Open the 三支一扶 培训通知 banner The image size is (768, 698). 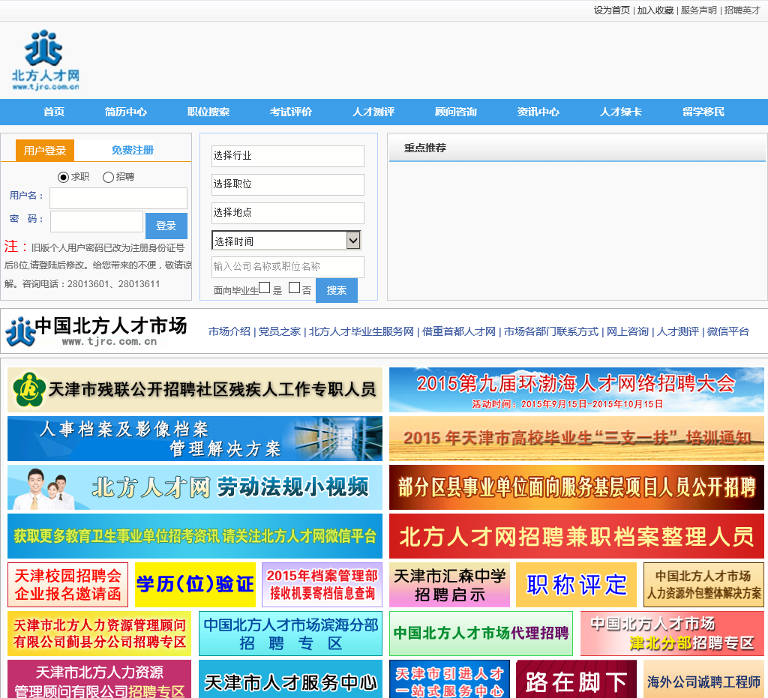click(x=577, y=439)
